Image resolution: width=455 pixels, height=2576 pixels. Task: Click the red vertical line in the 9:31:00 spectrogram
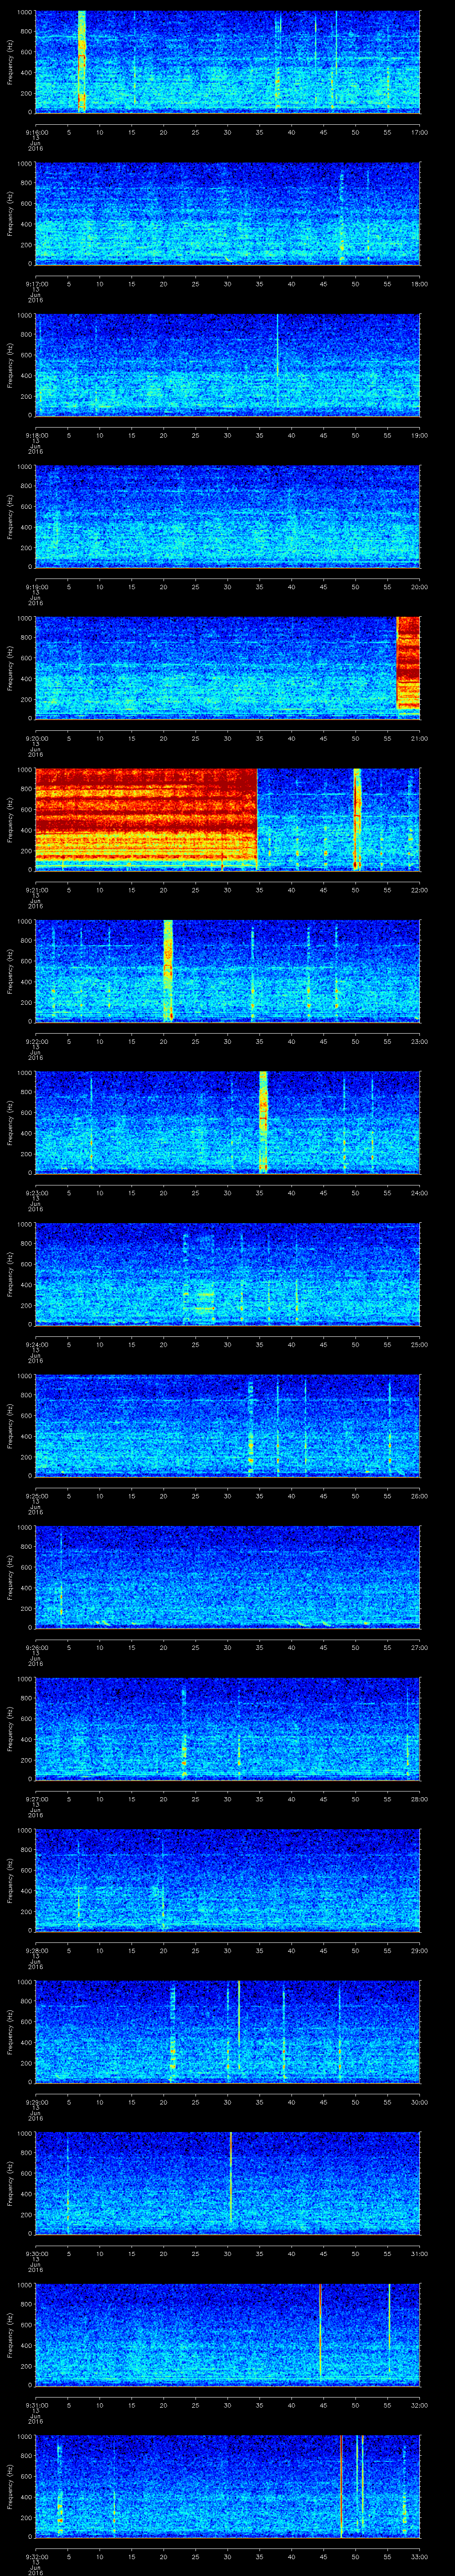point(320,2330)
